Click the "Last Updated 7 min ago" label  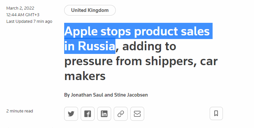29,21
